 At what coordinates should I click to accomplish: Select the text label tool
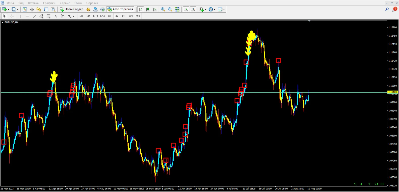pyautogui.click(x=63, y=16)
